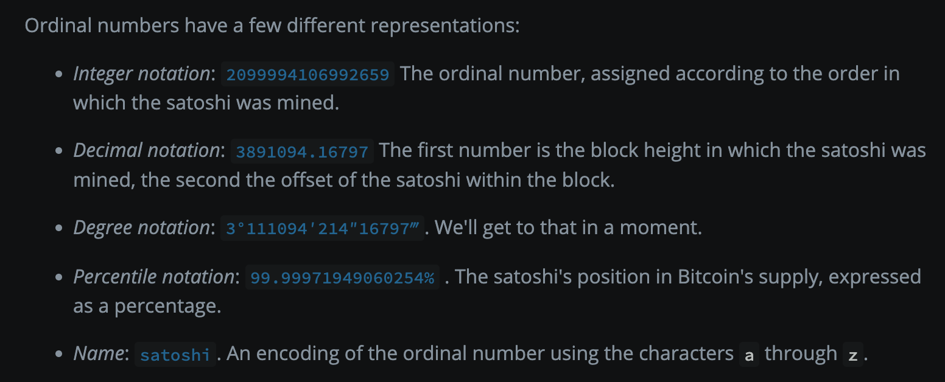Follow the 3°111094′214″16797‴ degree link

pyautogui.click(x=323, y=229)
